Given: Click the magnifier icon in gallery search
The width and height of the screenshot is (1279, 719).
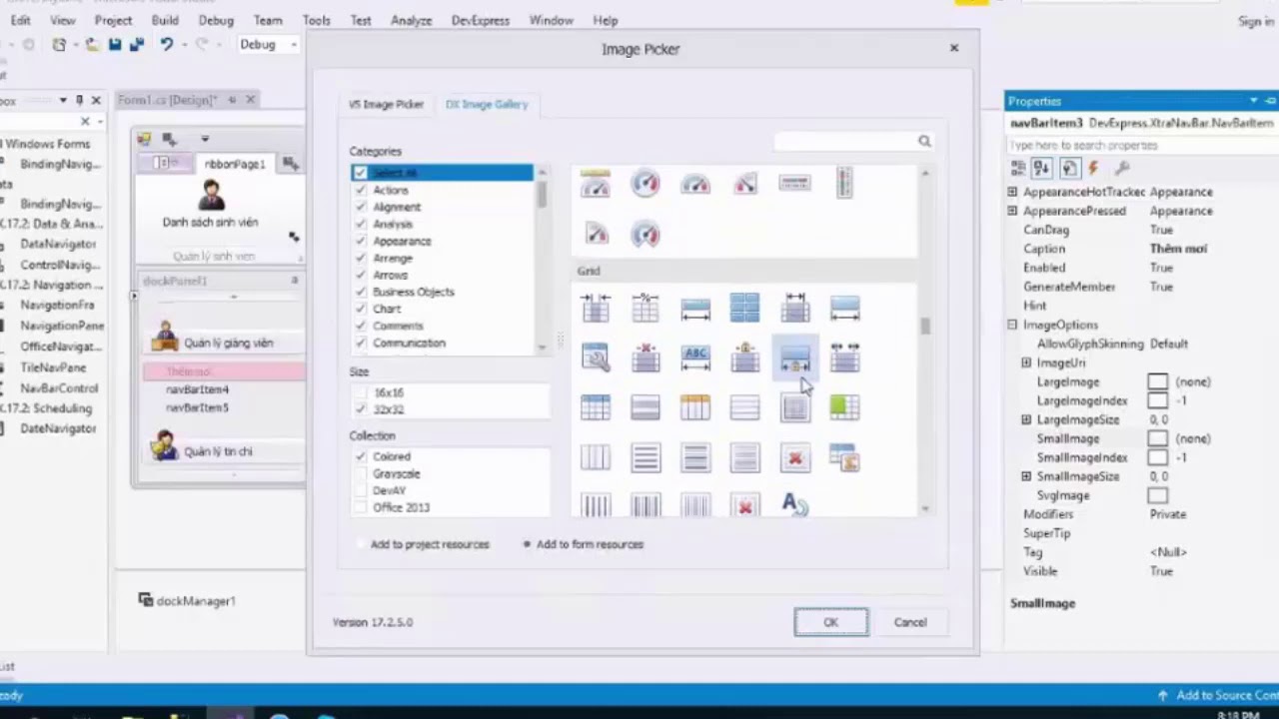Looking at the screenshot, I should tap(924, 142).
